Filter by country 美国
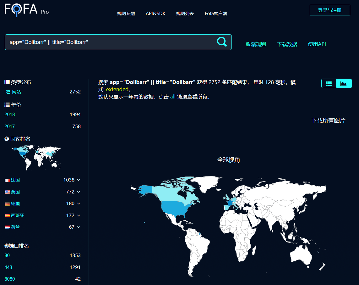359x285 pixels. [x=15, y=192]
